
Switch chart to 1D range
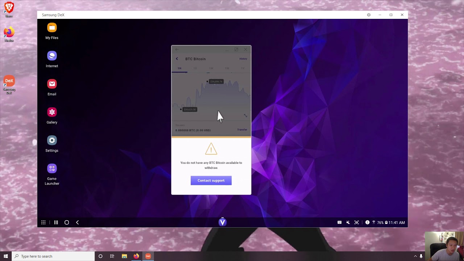195,68
